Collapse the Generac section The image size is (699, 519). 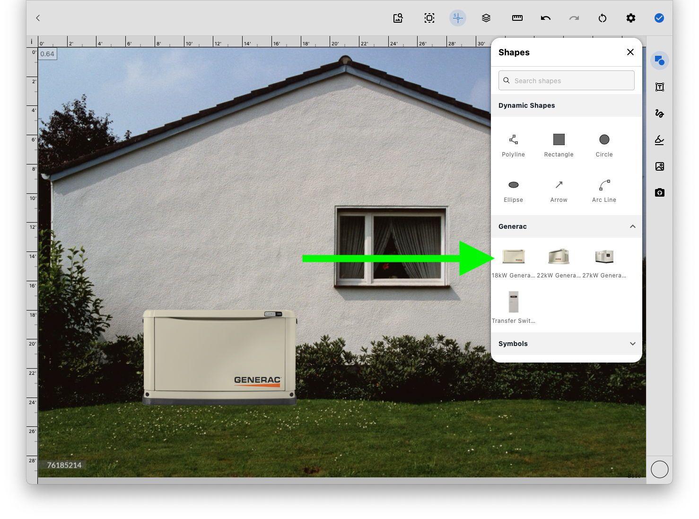pos(633,226)
